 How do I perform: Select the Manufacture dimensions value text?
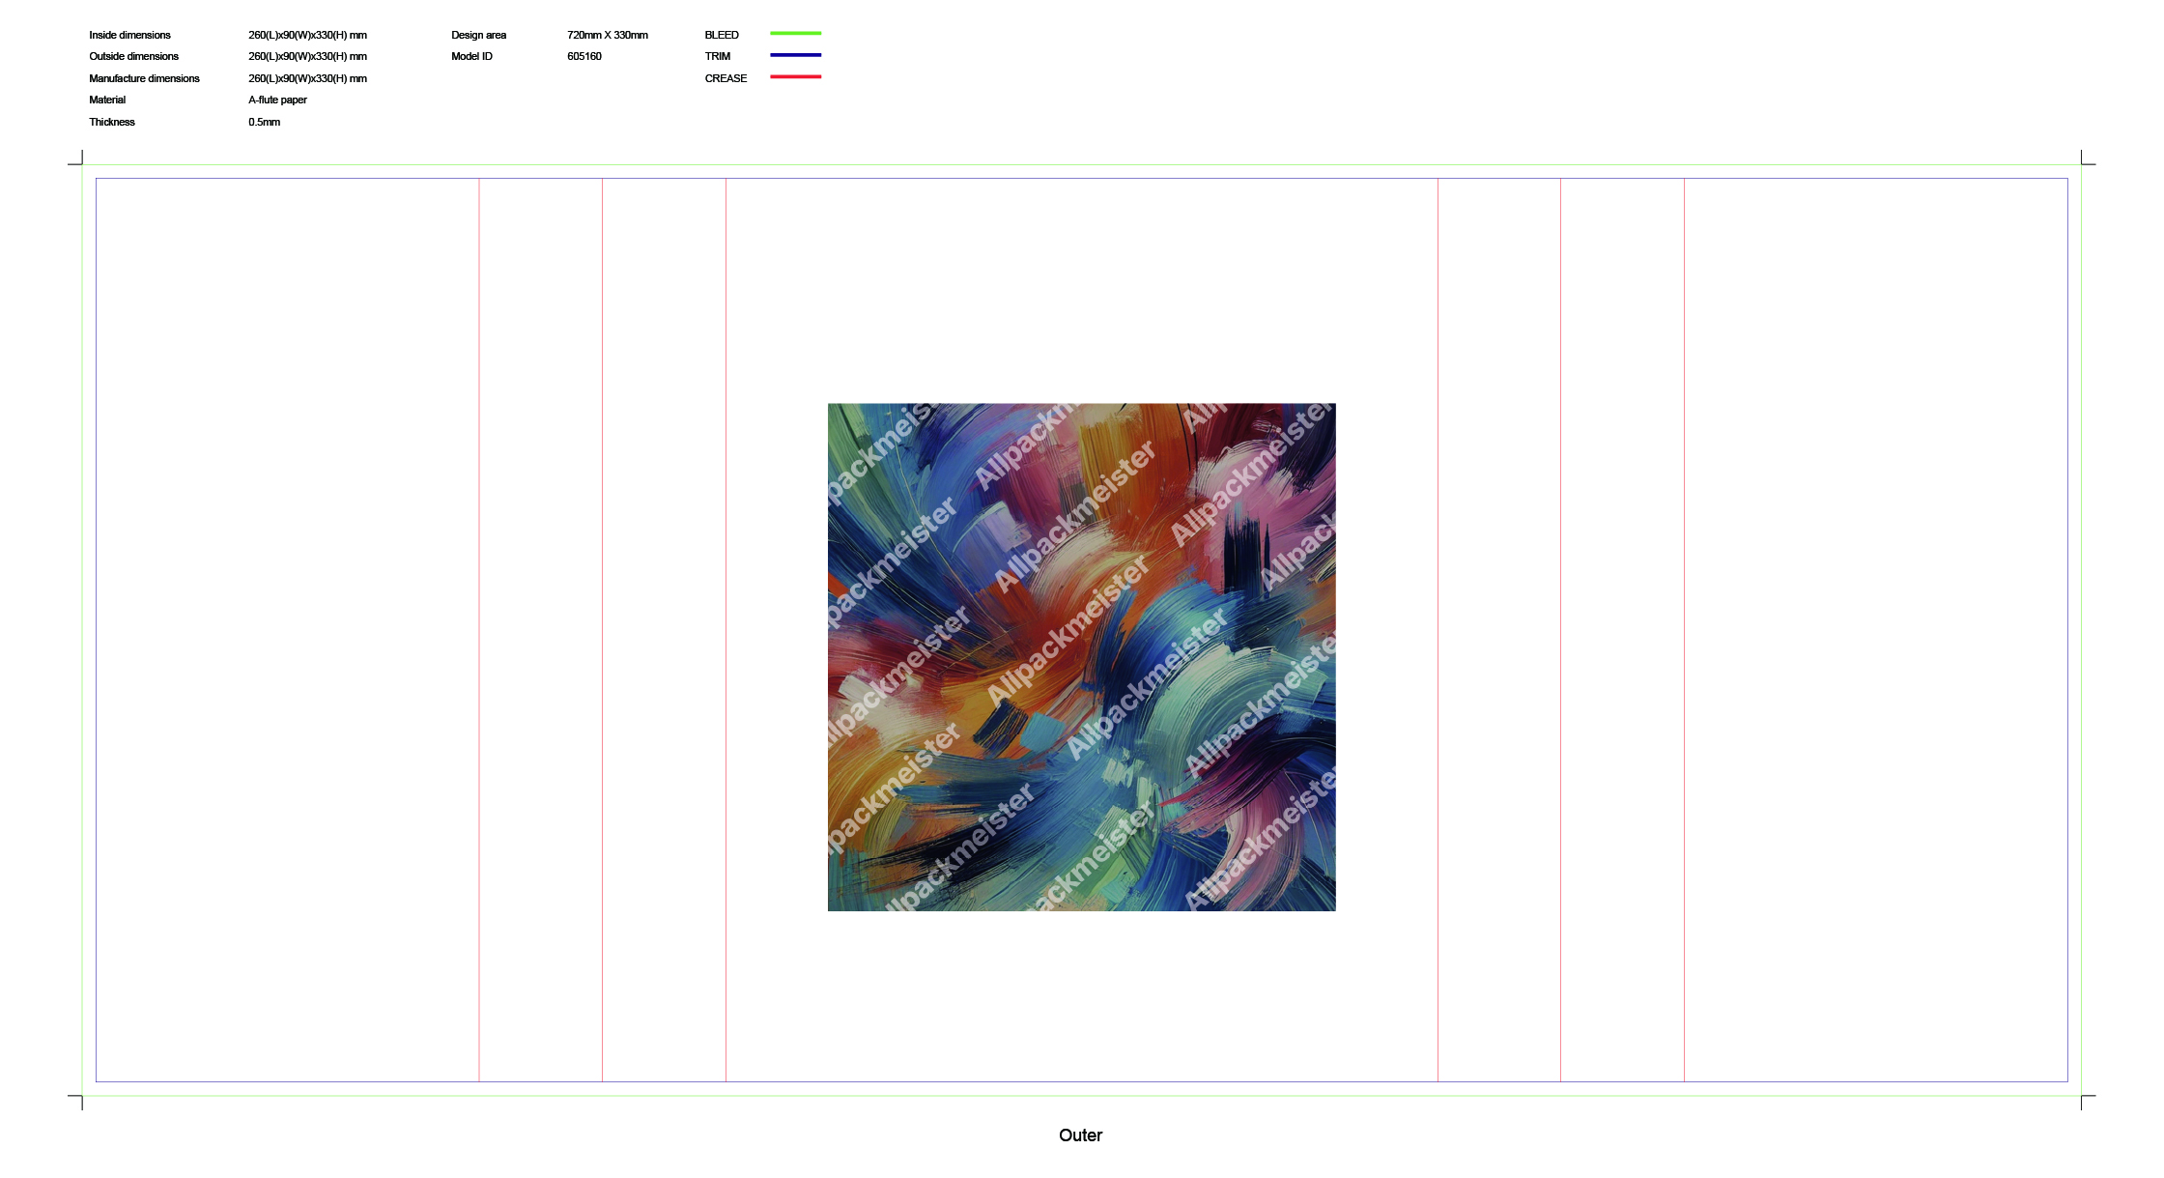[307, 78]
